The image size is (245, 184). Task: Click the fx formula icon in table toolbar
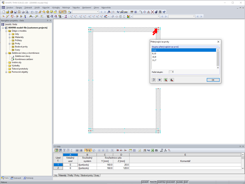click(165, 150)
